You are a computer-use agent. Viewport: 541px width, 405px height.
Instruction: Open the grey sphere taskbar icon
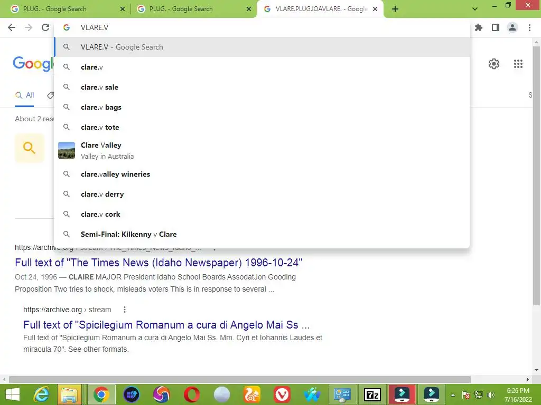tap(221, 394)
